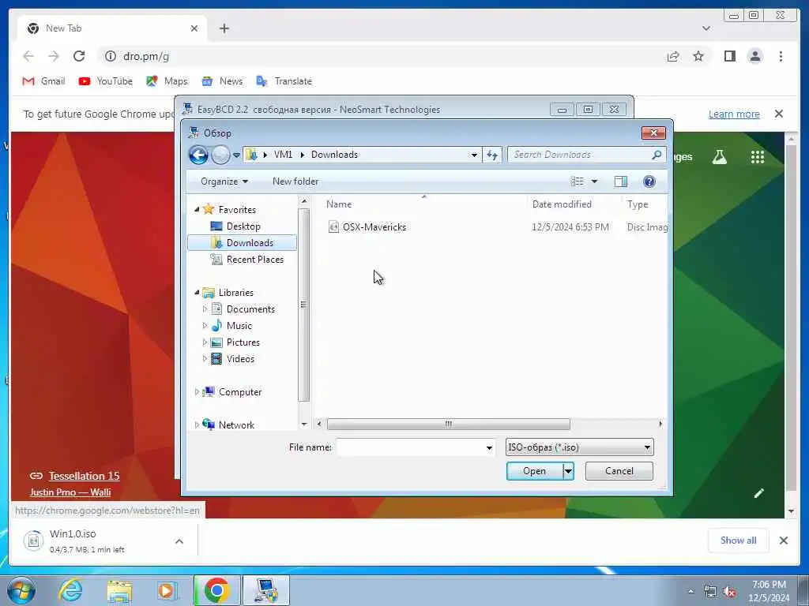Open a new Chrome tab
Viewport: 809px width, 606px height.
point(224,28)
